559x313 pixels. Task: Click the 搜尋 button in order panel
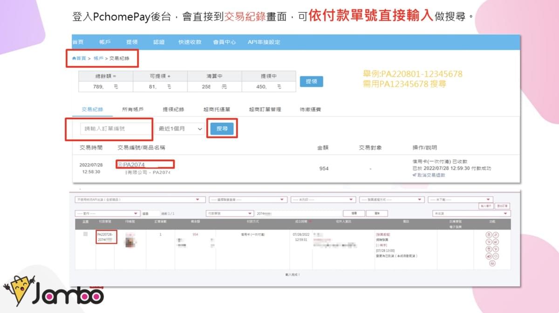[354, 213]
